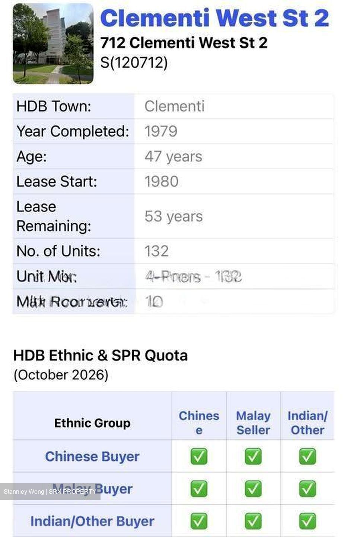
Task: Click the Chinese Buyer to Chinese seller checkmark
Action: [x=199, y=456]
